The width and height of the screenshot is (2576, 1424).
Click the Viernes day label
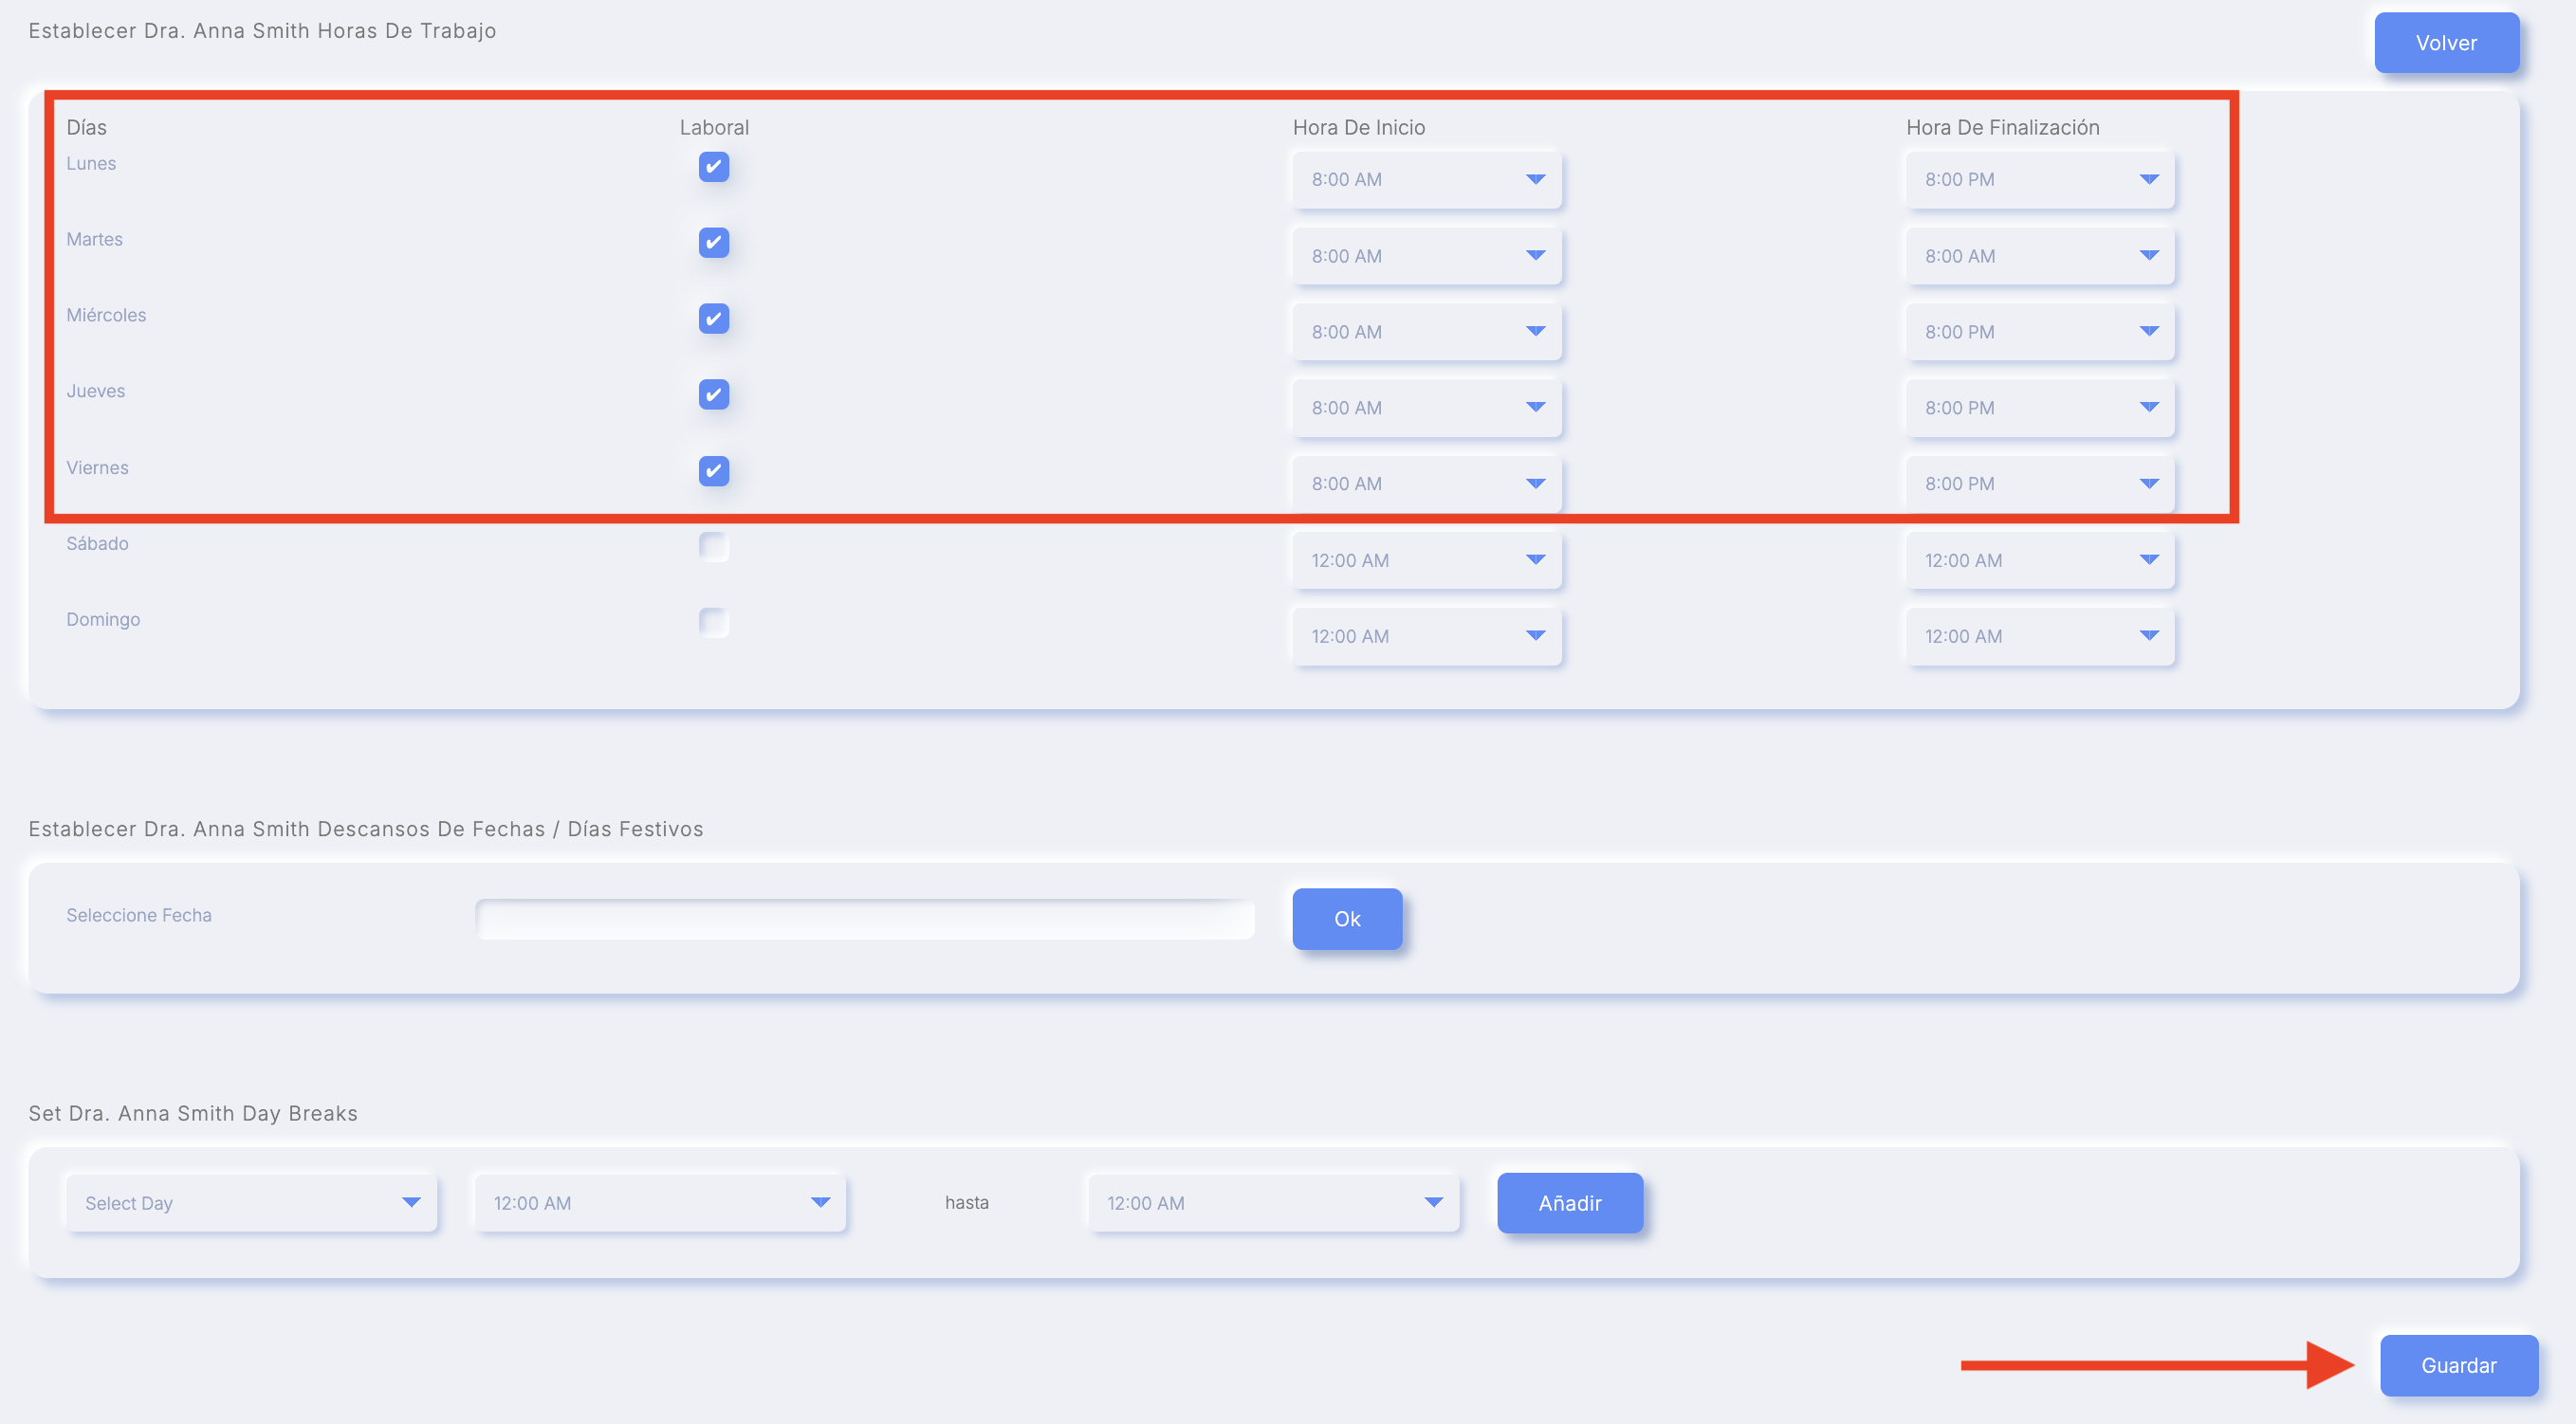click(x=97, y=467)
